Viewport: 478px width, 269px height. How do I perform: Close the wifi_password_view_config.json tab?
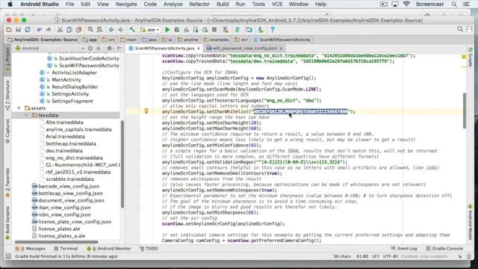(281, 48)
